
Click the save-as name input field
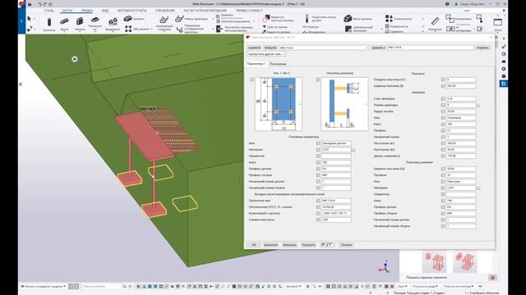click(x=431, y=48)
